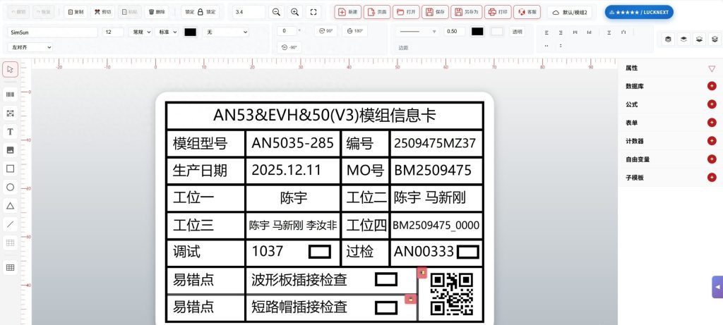Click the 剪切 cut button

click(x=102, y=12)
